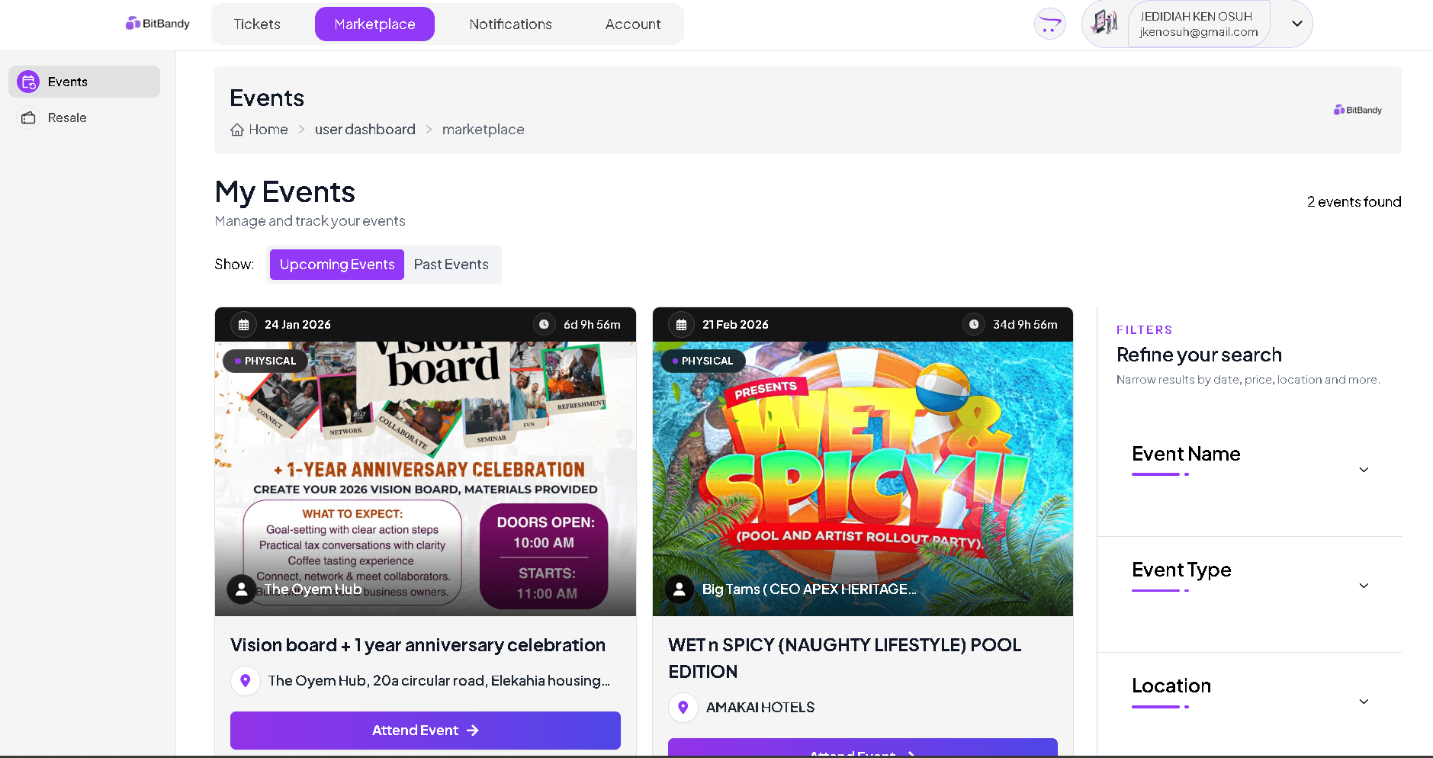The width and height of the screenshot is (1433, 758).
Task: Click the BitBandy logo in the header
Action: tap(157, 24)
